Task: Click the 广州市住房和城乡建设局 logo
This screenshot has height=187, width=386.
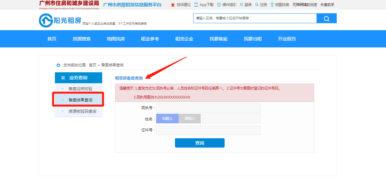Action: 69,5
